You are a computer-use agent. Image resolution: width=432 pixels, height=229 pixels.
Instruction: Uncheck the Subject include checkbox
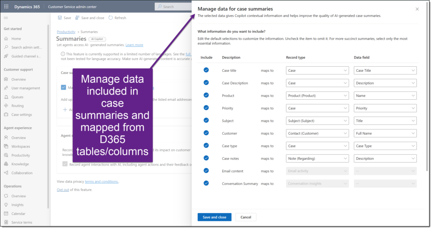coord(206,120)
